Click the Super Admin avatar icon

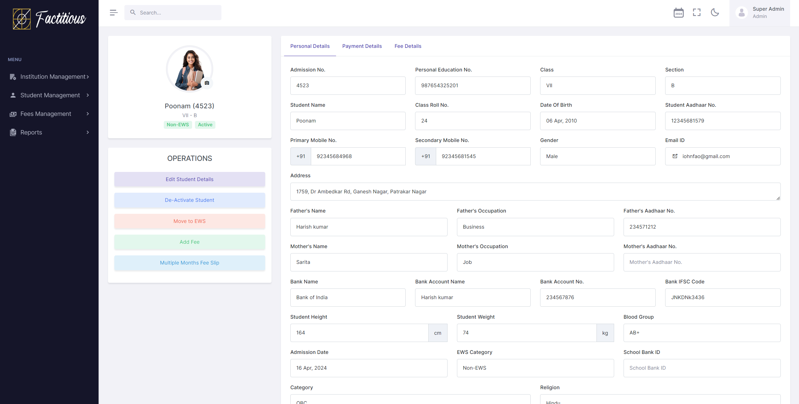741,13
